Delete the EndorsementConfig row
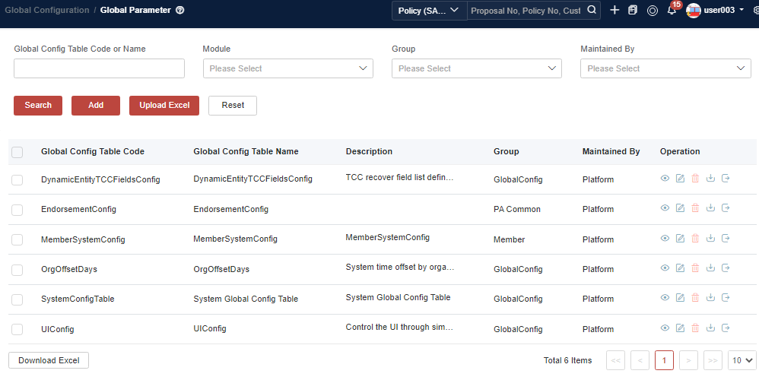 pos(695,208)
